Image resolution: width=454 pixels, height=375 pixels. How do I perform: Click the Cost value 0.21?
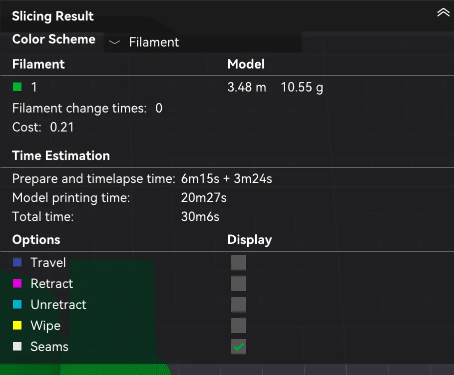click(62, 127)
